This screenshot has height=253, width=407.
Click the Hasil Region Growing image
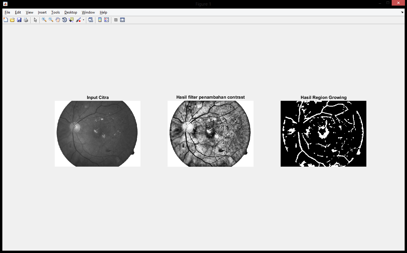323,134
